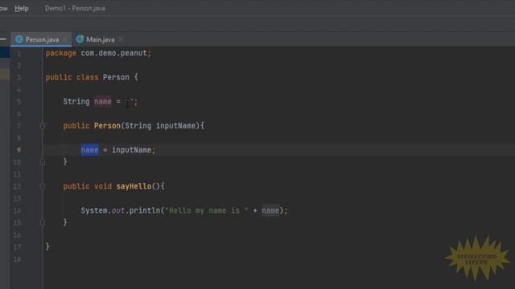Click the fold end marker on line 10
515x289 pixels.
(x=43, y=162)
